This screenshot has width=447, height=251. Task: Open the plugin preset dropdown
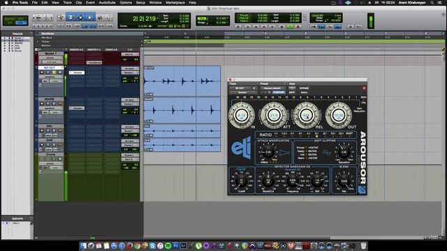pos(272,89)
